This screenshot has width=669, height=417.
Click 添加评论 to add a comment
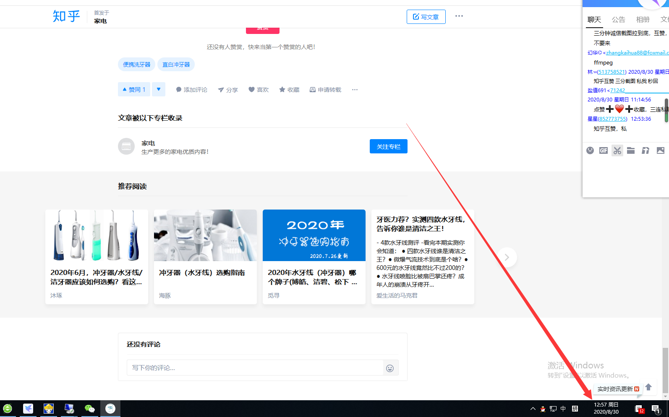(191, 90)
